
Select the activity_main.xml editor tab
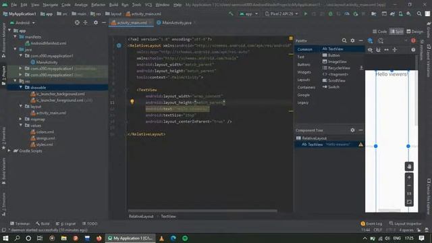click(x=131, y=23)
